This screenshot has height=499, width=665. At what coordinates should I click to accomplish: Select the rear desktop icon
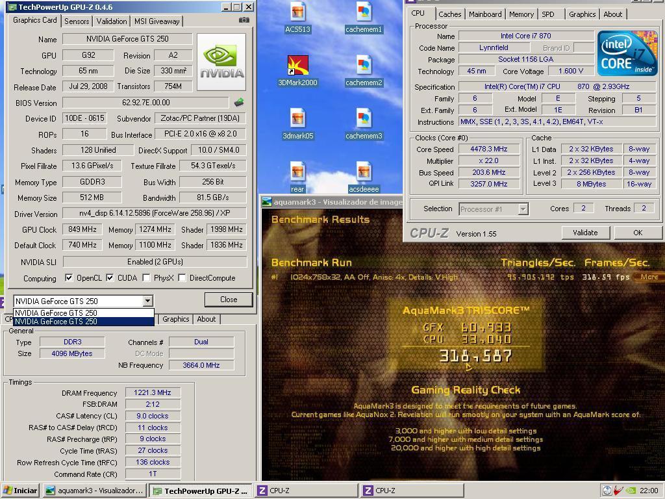(x=297, y=177)
